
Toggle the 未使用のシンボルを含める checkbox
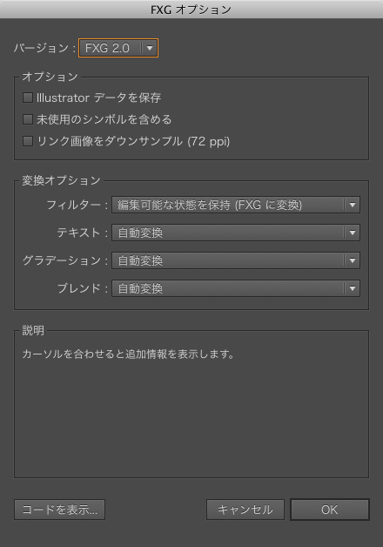click(x=28, y=119)
